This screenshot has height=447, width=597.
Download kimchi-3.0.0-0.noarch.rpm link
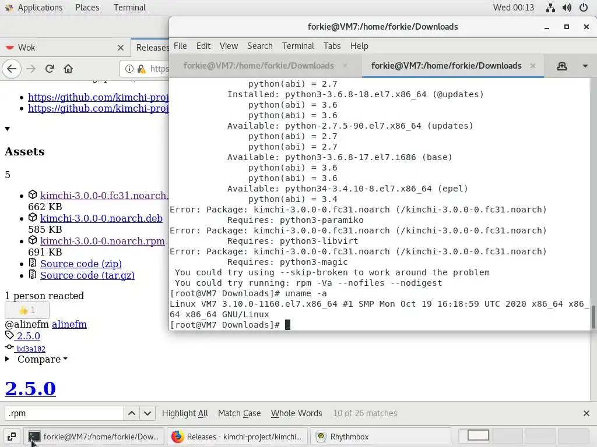pyautogui.click(x=103, y=241)
